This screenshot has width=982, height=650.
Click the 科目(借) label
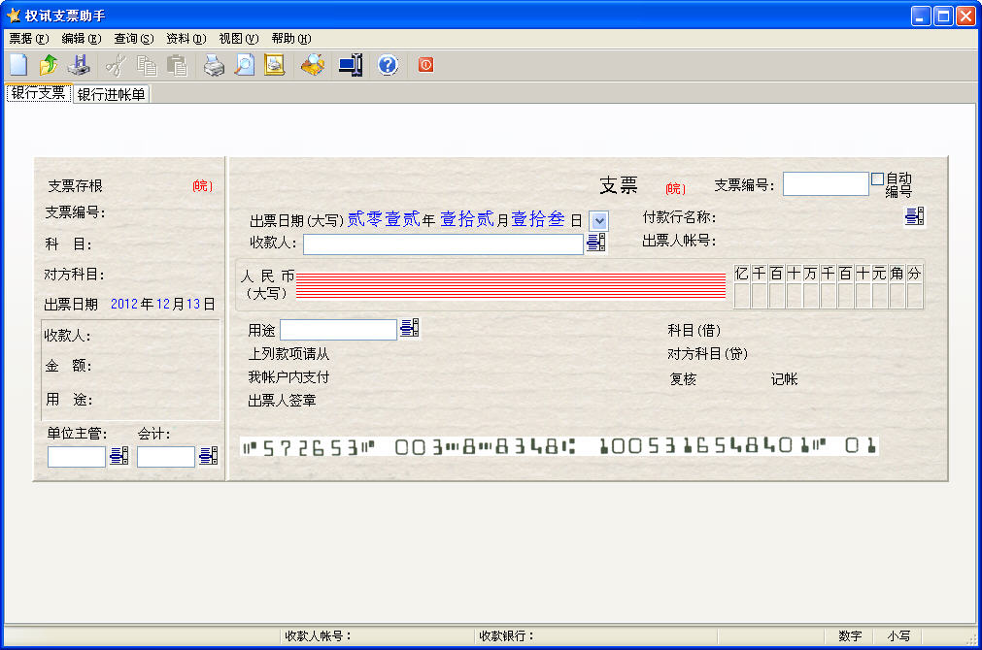(x=694, y=330)
